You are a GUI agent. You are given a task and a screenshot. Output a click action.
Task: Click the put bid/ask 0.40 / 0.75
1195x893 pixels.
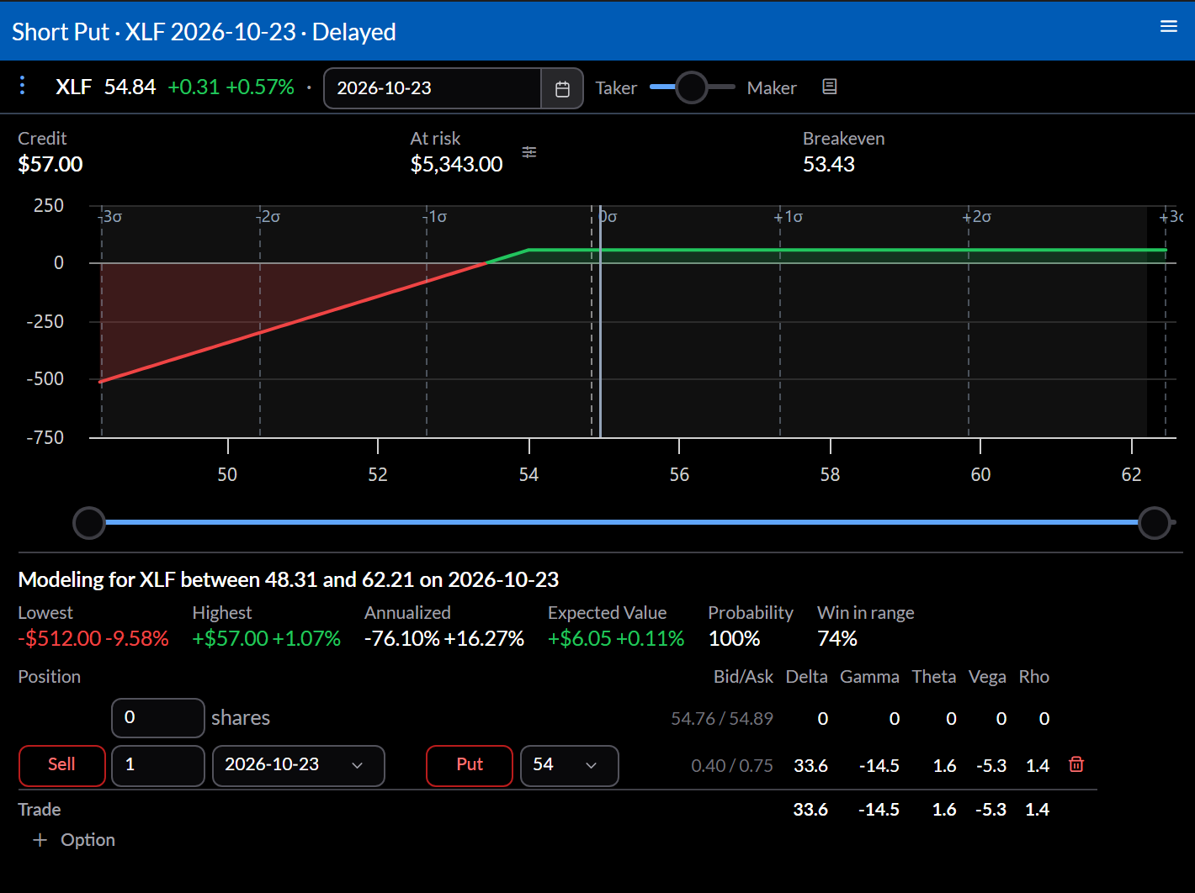click(x=731, y=766)
